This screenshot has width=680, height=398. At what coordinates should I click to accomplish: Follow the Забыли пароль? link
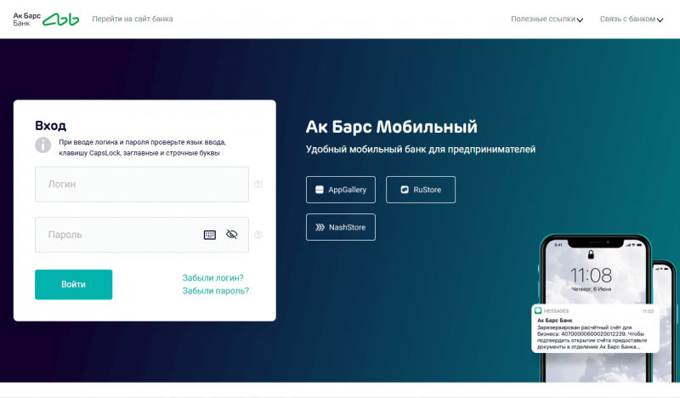coord(215,291)
